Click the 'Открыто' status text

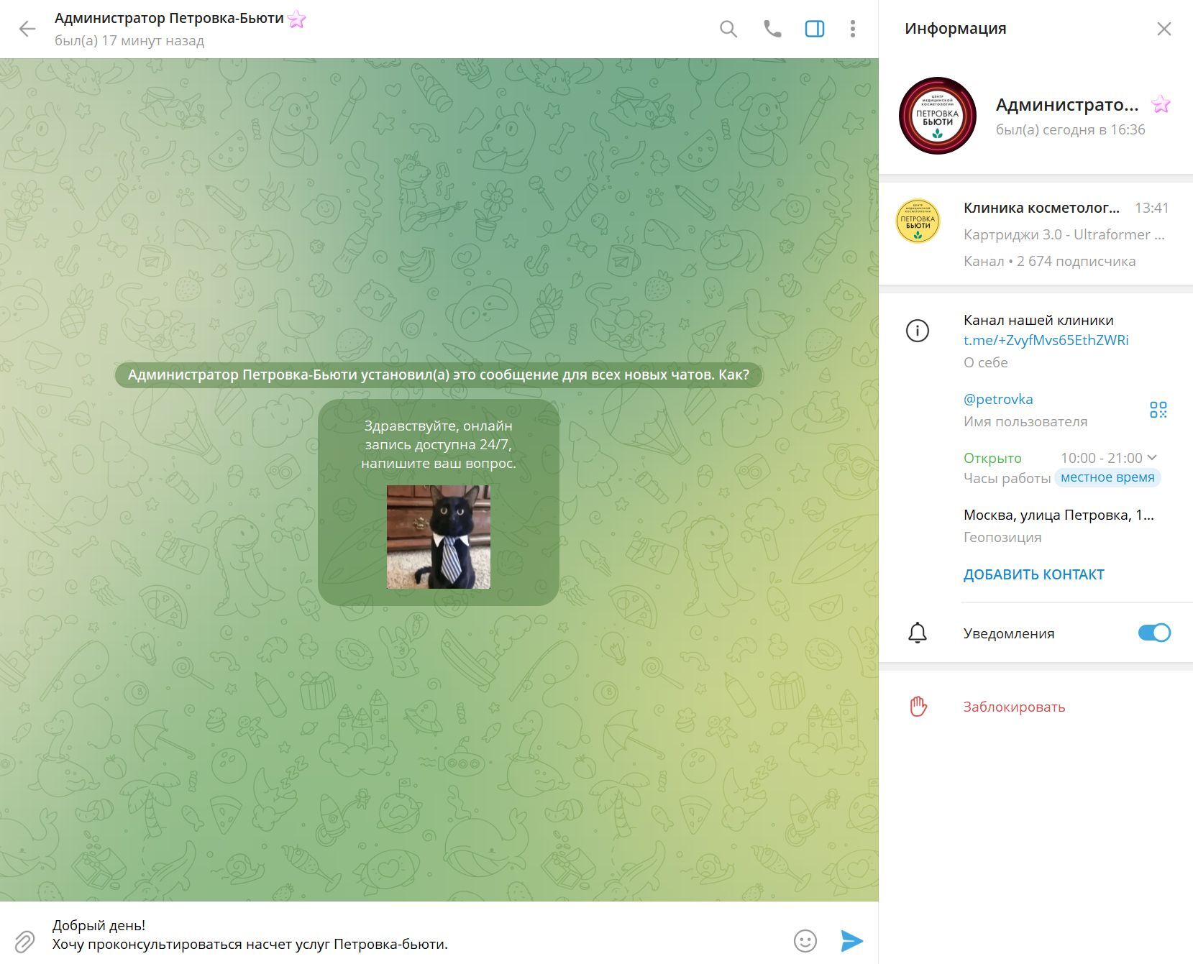coord(992,458)
